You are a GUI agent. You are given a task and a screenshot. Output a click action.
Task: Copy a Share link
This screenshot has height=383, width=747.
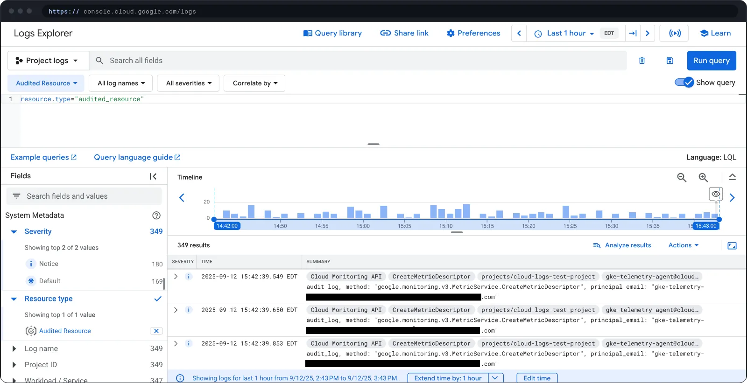(404, 33)
